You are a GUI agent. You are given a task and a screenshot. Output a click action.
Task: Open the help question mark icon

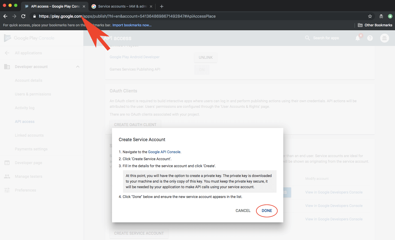[370, 38]
